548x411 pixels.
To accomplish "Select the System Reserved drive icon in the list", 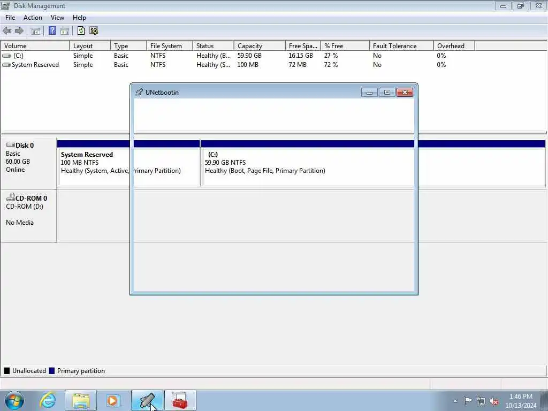I will pos(6,65).
